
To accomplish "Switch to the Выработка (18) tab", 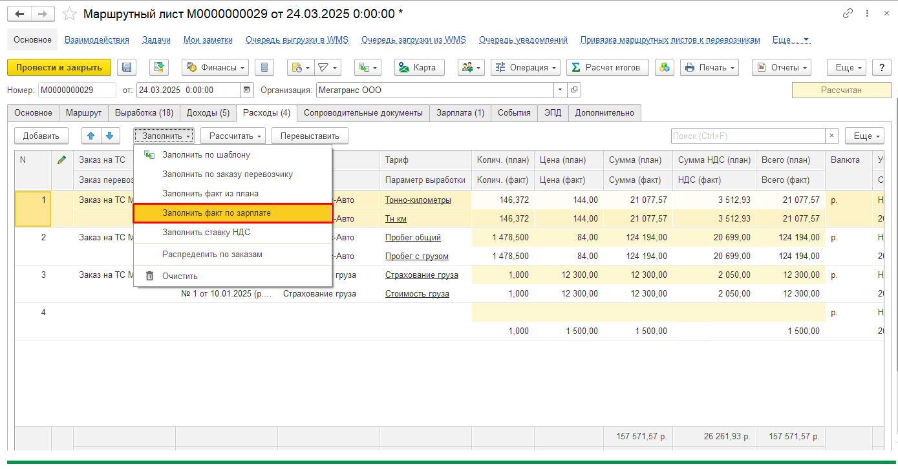I will (x=144, y=112).
